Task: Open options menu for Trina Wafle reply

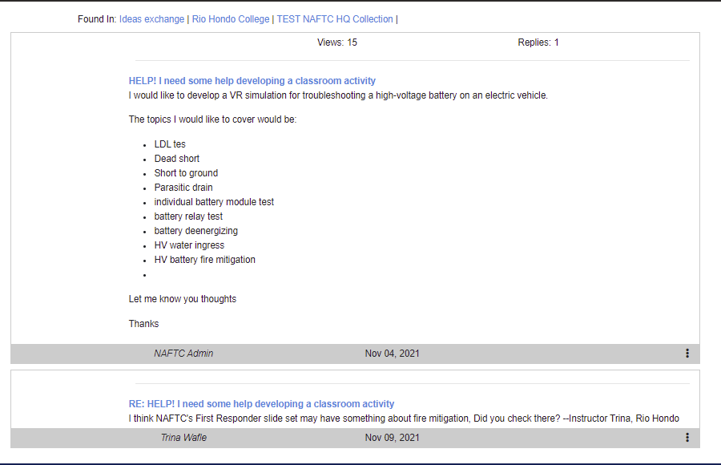Action: [687, 438]
